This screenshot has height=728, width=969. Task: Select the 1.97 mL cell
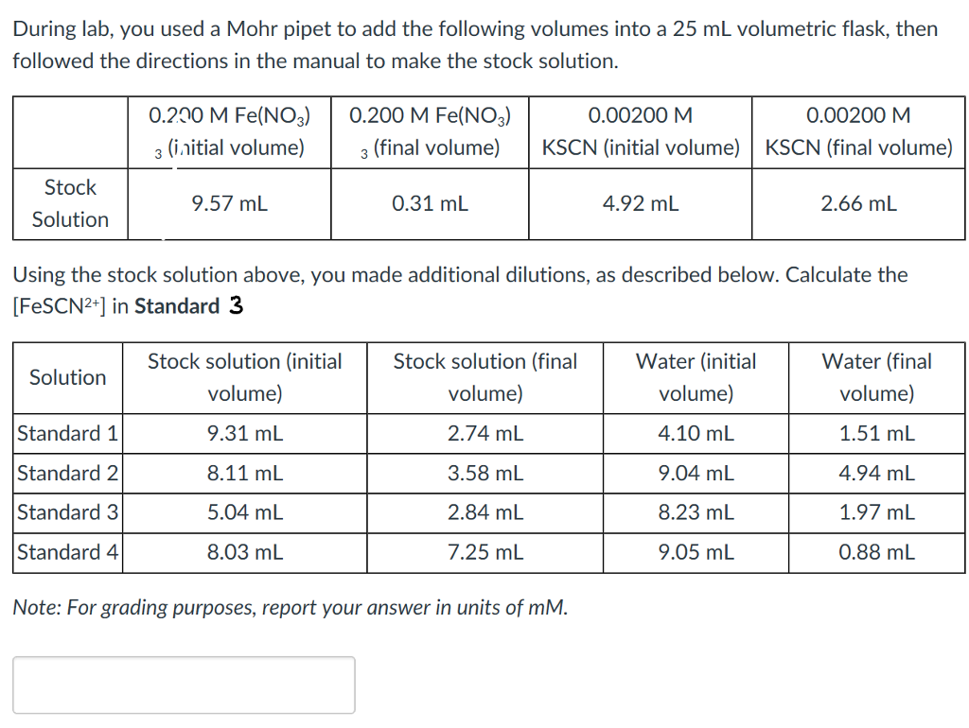pyautogui.click(x=876, y=513)
